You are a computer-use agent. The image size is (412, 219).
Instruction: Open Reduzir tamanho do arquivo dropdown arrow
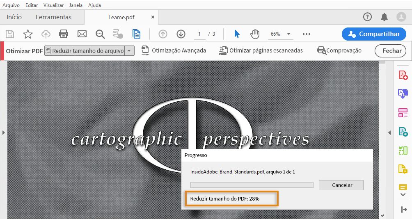pos(129,51)
